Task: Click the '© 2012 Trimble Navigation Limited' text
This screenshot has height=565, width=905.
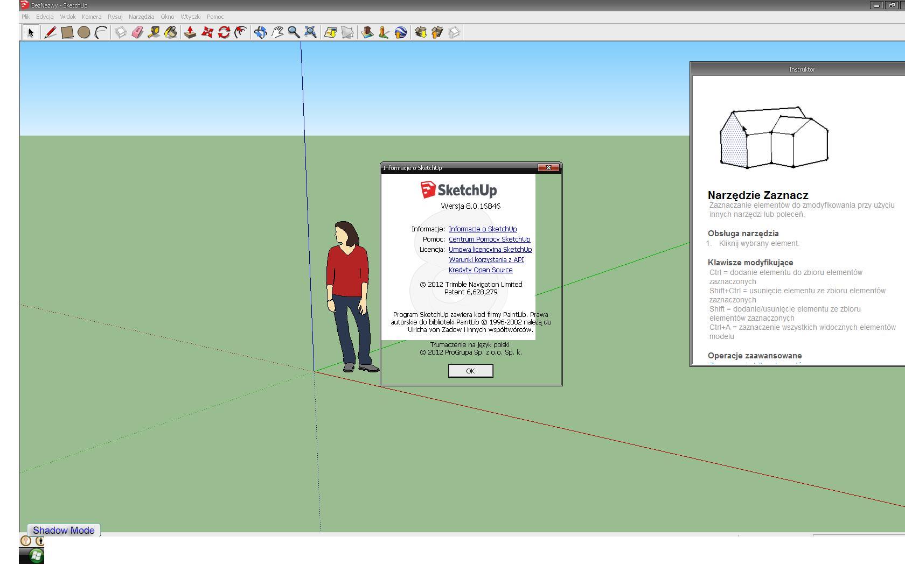Action: 471,284
